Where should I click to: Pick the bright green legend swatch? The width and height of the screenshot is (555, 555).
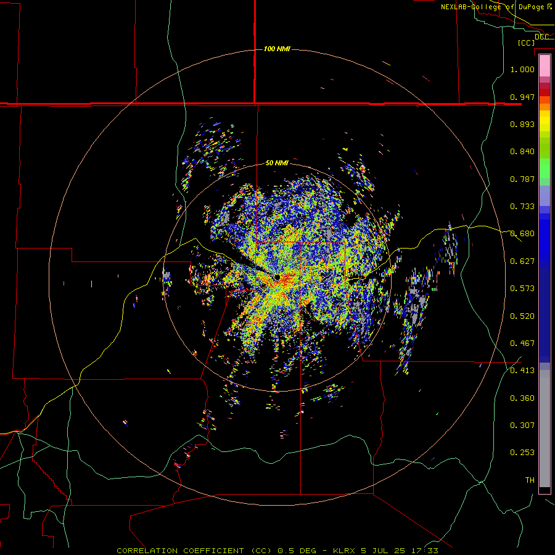click(x=545, y=168)
